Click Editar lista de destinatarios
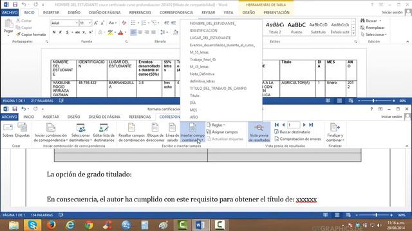 click(x=104, y=133)
